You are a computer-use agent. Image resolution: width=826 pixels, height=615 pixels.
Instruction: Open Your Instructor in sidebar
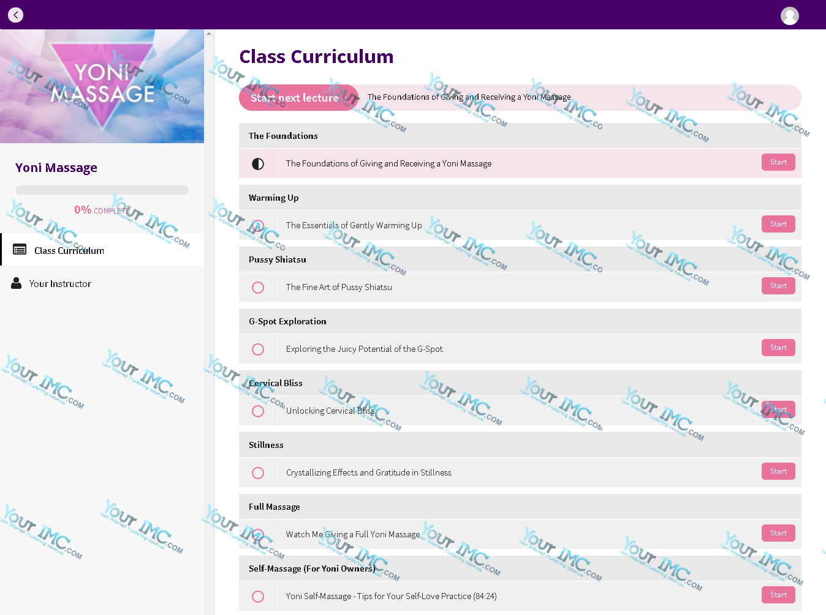(60, 284)
